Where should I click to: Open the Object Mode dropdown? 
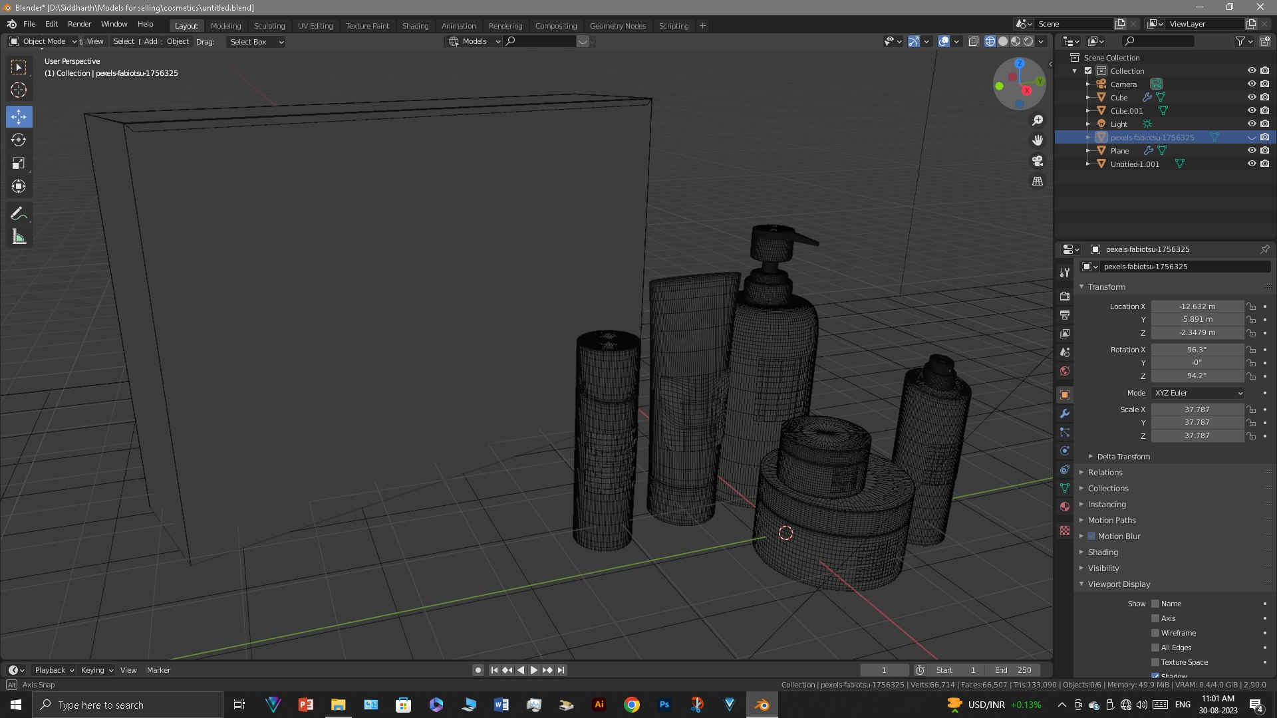tap(43, 41)
